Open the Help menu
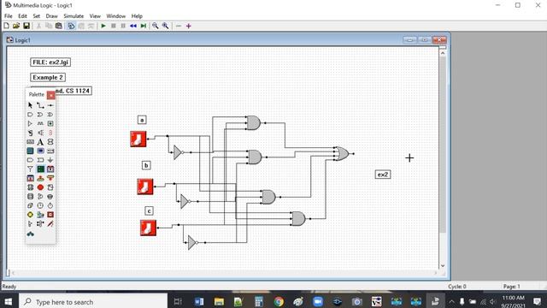The image size is (547, 308). 137,16
